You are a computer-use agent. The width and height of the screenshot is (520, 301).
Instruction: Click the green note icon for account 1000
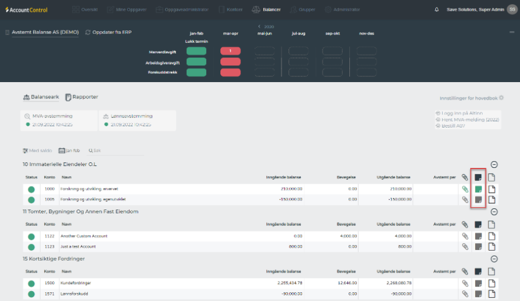tap(478, 189)
